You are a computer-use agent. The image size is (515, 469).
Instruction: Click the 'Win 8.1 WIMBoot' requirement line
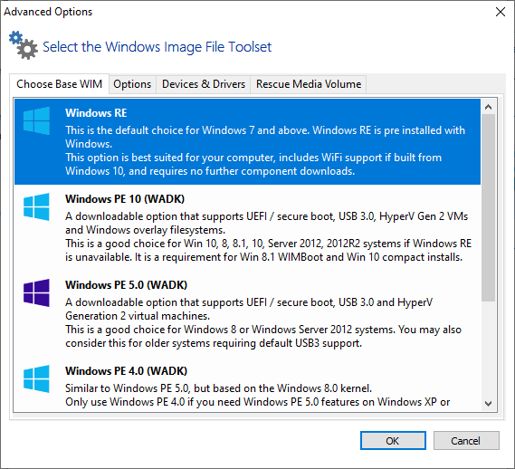[x=263, y=257]
